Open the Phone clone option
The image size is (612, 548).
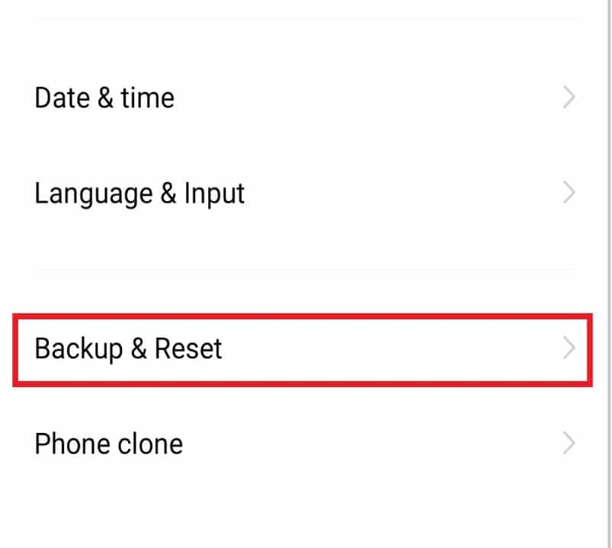[304, 444]
